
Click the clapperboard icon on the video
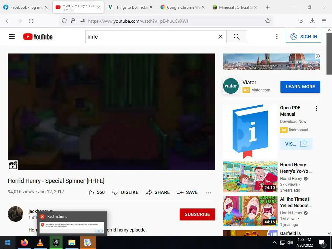13,165
